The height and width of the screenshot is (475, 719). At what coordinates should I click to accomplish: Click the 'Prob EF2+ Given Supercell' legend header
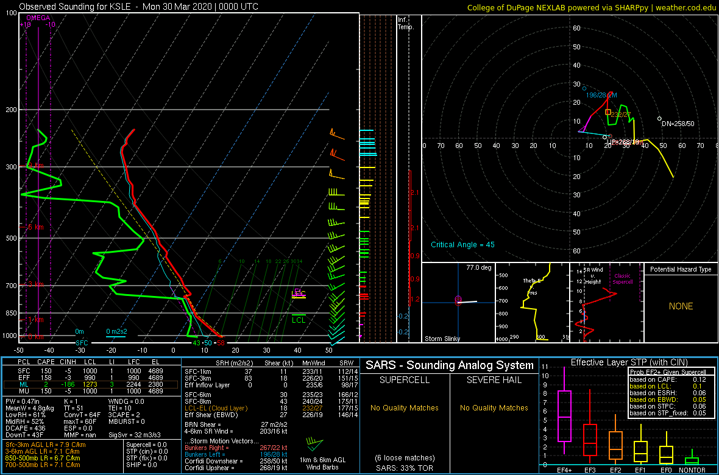[x=667, y=372]
